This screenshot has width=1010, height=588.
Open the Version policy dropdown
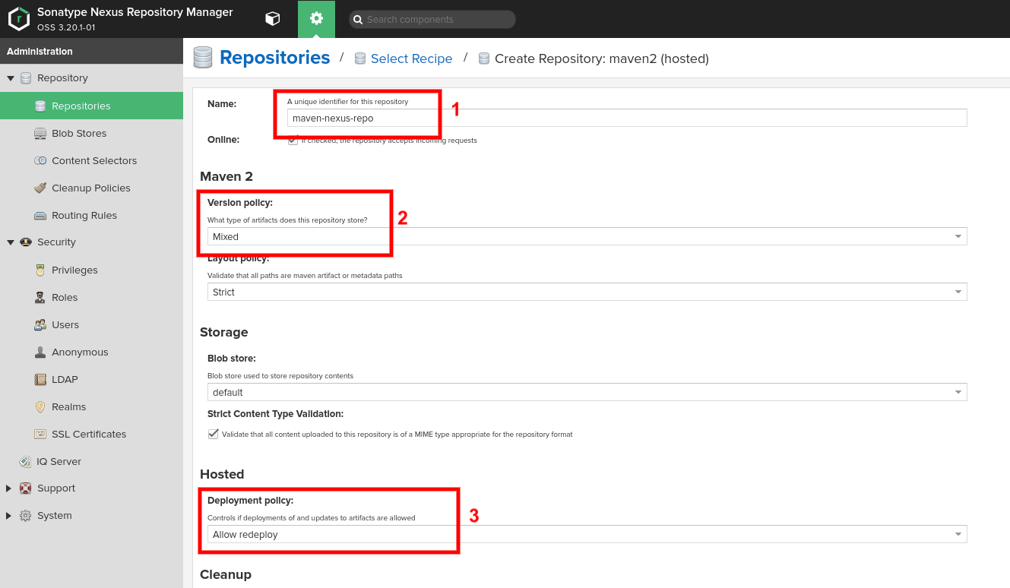(x=587, y=236)
